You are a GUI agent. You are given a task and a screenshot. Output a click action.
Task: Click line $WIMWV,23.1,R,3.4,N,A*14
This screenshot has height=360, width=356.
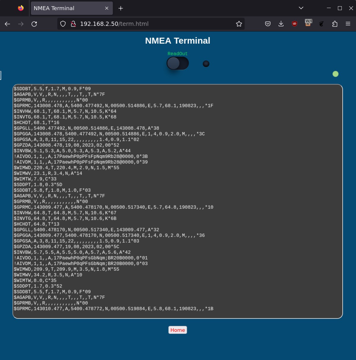click(x=48, y=173)
